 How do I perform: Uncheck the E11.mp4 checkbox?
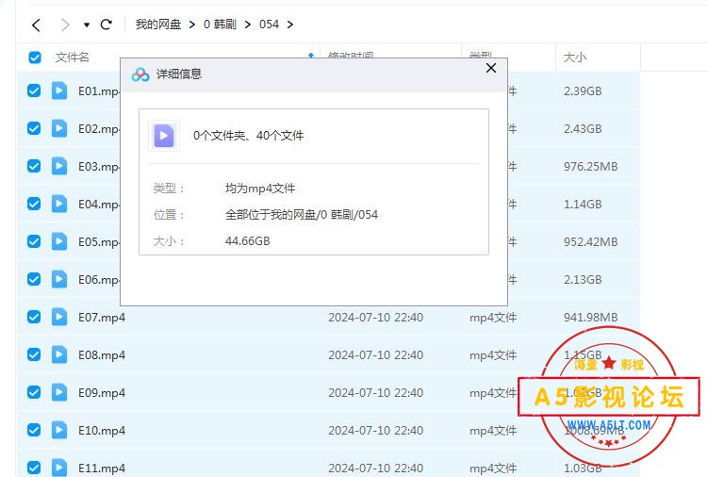click(x=34, y=468)
